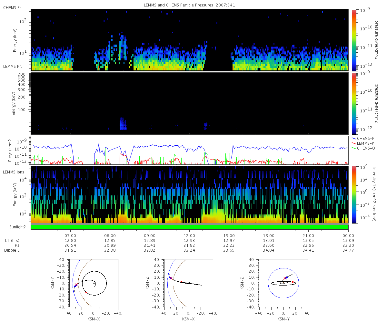Image resolution: width=387 pixels, height=323 pixels.
Task: Click the Rs value '32.22'
Action: pos(229,245)
